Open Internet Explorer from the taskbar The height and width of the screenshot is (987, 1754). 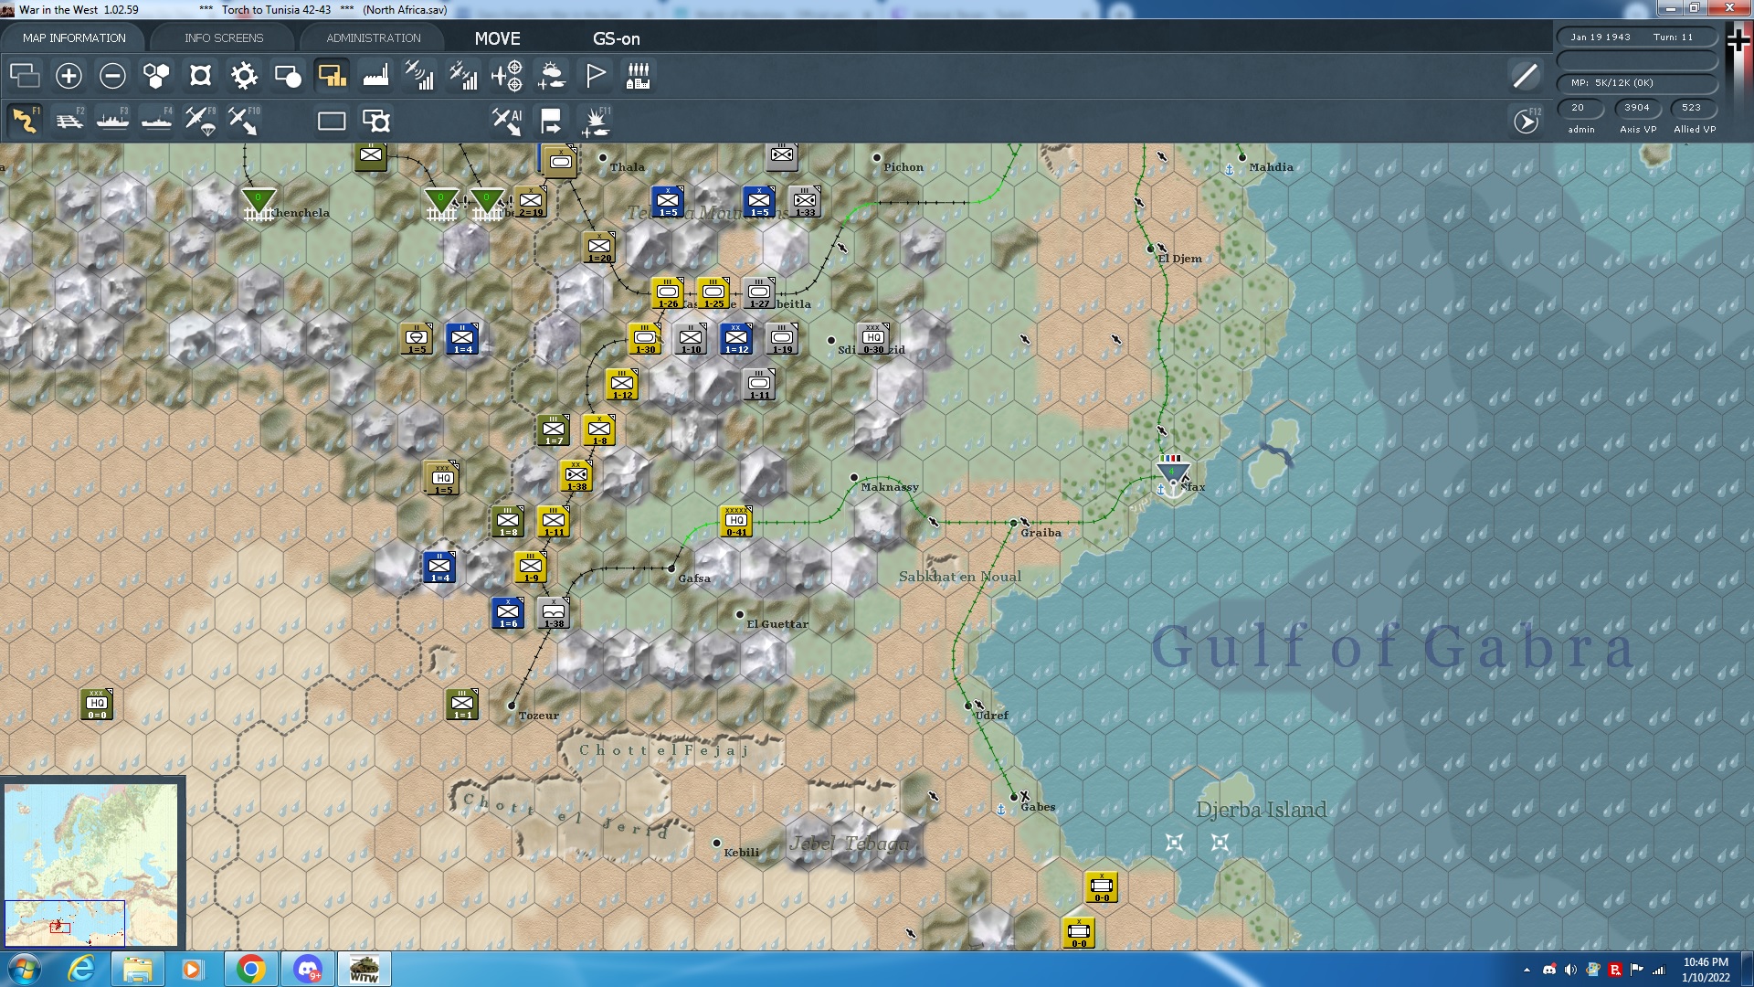82,969
